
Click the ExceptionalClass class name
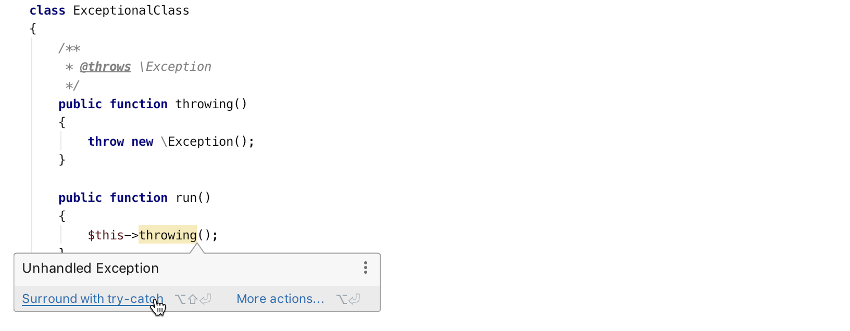131,10
